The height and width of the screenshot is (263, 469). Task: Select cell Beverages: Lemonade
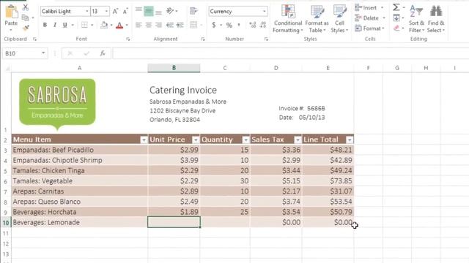[x=79, y=222]
